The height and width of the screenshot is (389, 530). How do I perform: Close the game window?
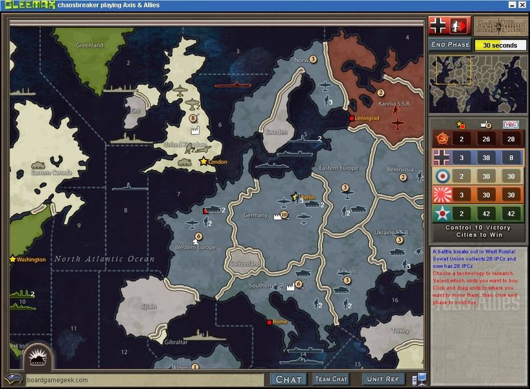(522, 5)
